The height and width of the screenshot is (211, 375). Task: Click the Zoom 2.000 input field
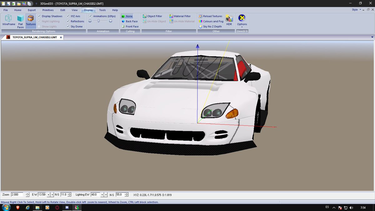point(17,195)
